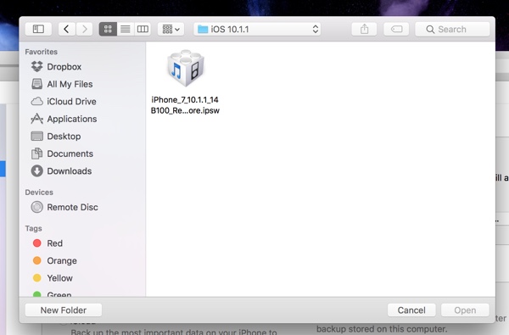
Task: Click the Favorites section header
Action: click(x=42, y=52)
